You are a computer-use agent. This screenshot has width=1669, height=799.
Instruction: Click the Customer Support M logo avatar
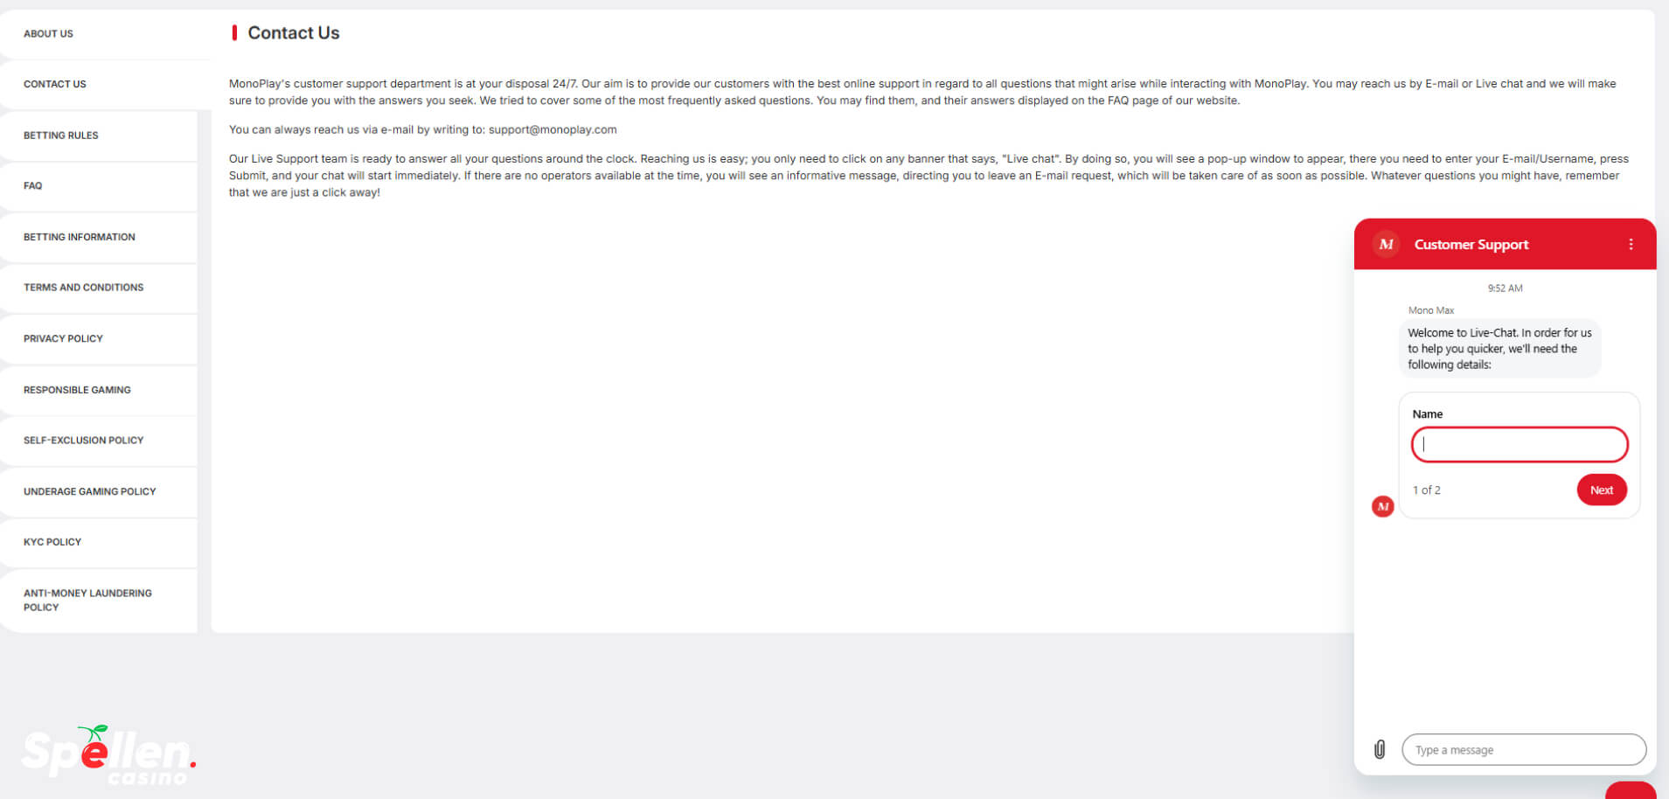point(1386,244)
